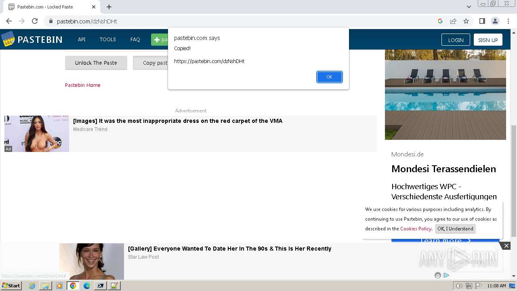The image size is (517, 291).
Task: Expand the tab search chevron
Action: click(x=469, y=7)
